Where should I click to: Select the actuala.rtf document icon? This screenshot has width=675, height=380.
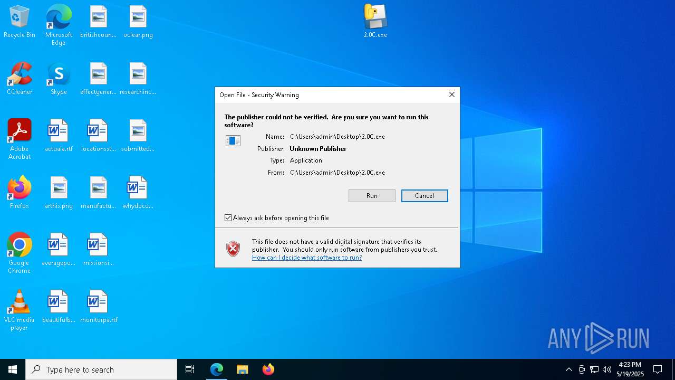click(59, 136)
